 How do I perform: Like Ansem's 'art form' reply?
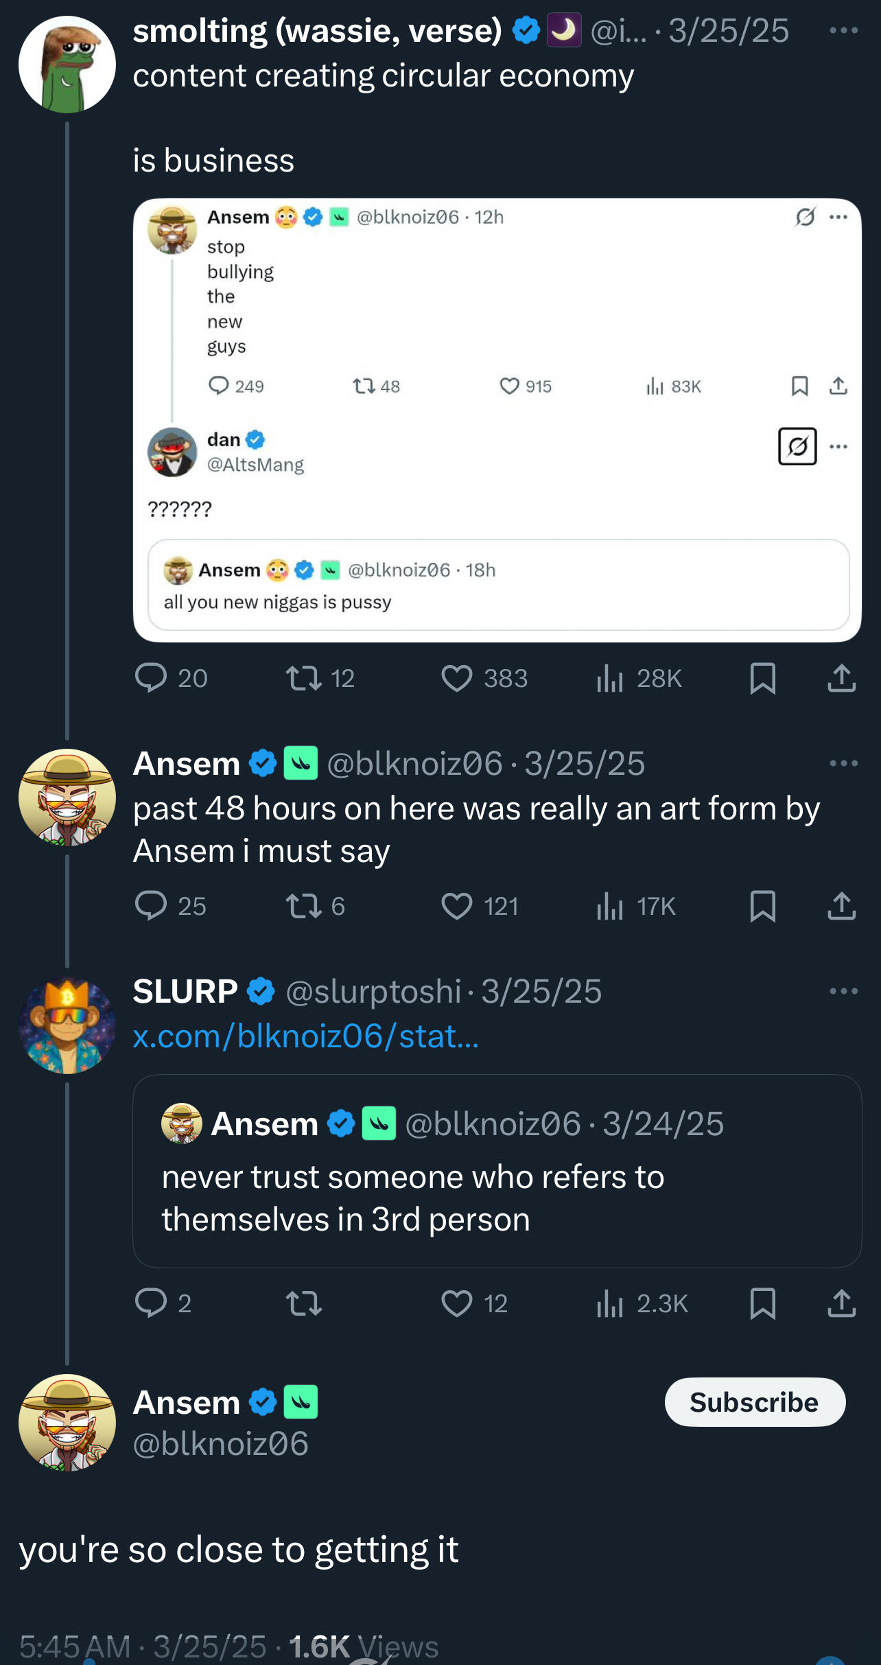click(x=456, y=906)
